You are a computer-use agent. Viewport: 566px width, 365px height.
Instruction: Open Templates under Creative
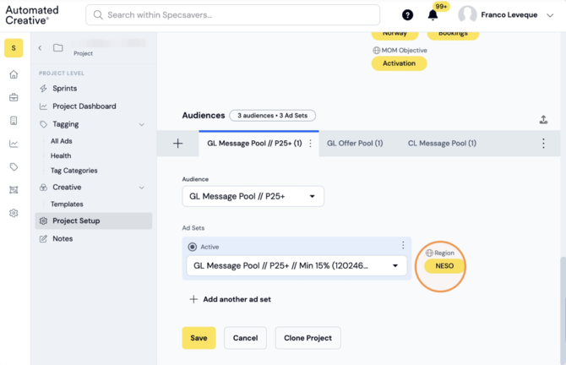67,204
